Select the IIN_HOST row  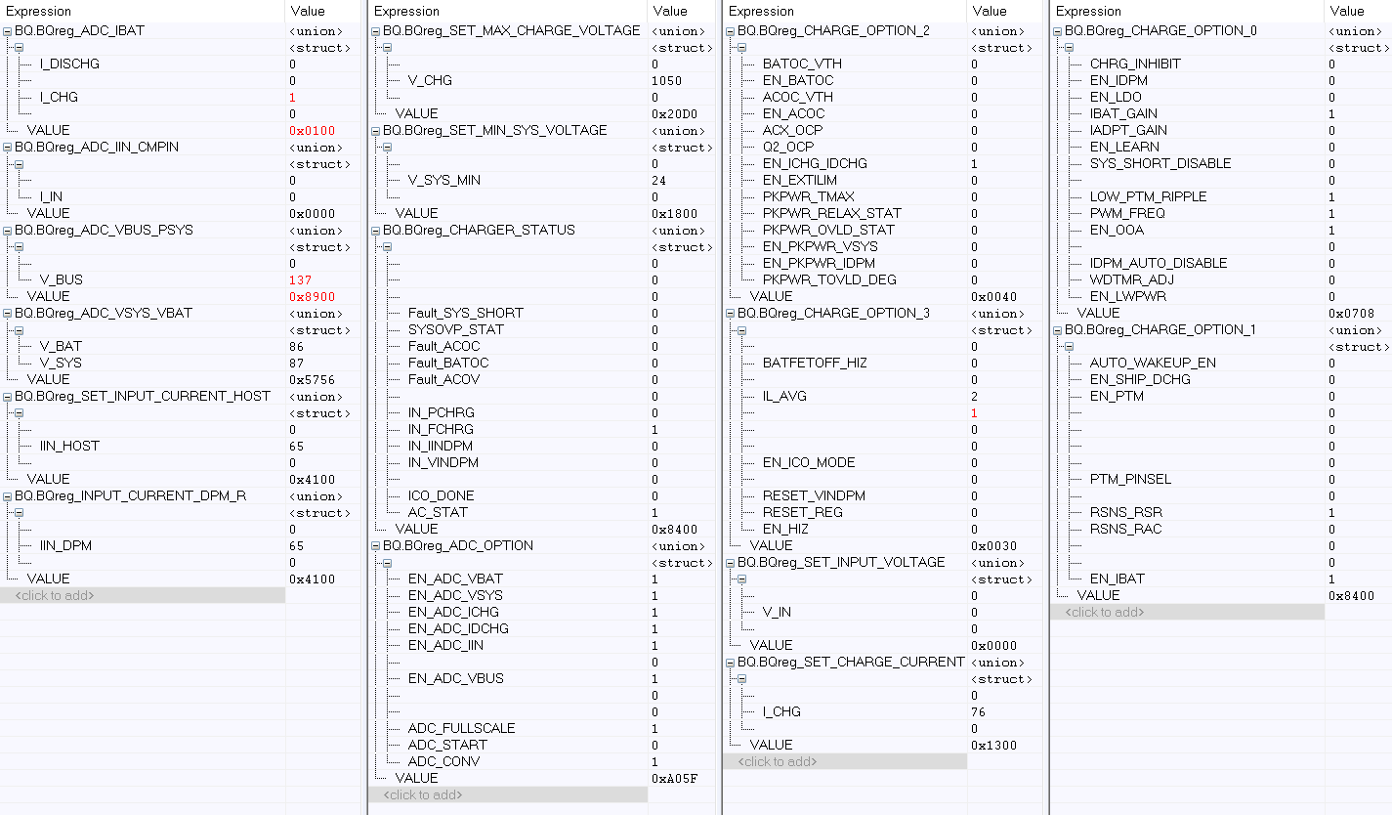(182, 447)
